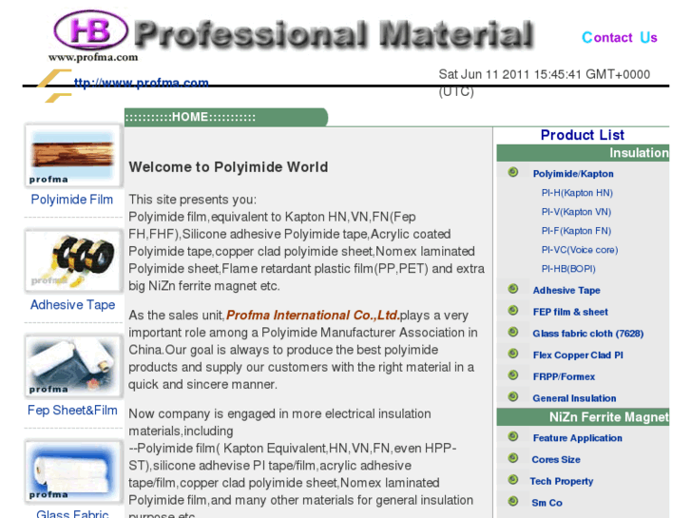Click the bullet icon beside Polyimide/Kapton

pyautogui.click(x=513, y=172)
